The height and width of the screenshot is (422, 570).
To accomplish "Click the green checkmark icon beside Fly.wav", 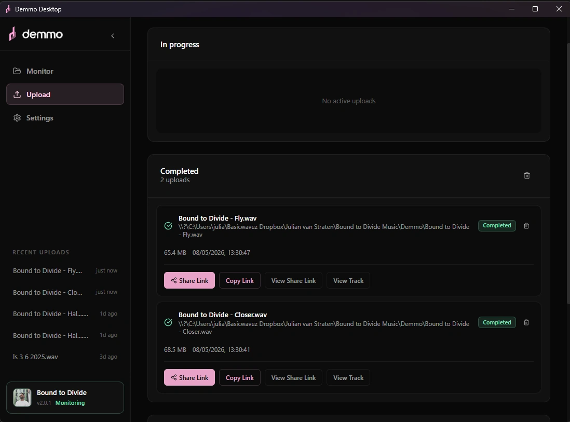I will click(168, 226).
